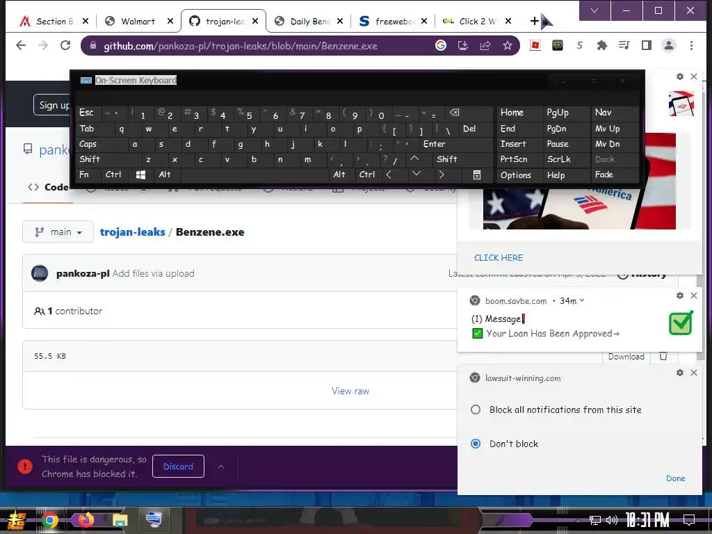Open the taskbar volume icon
The height and width of the screenshot is (534, 712).
[612, 520]
